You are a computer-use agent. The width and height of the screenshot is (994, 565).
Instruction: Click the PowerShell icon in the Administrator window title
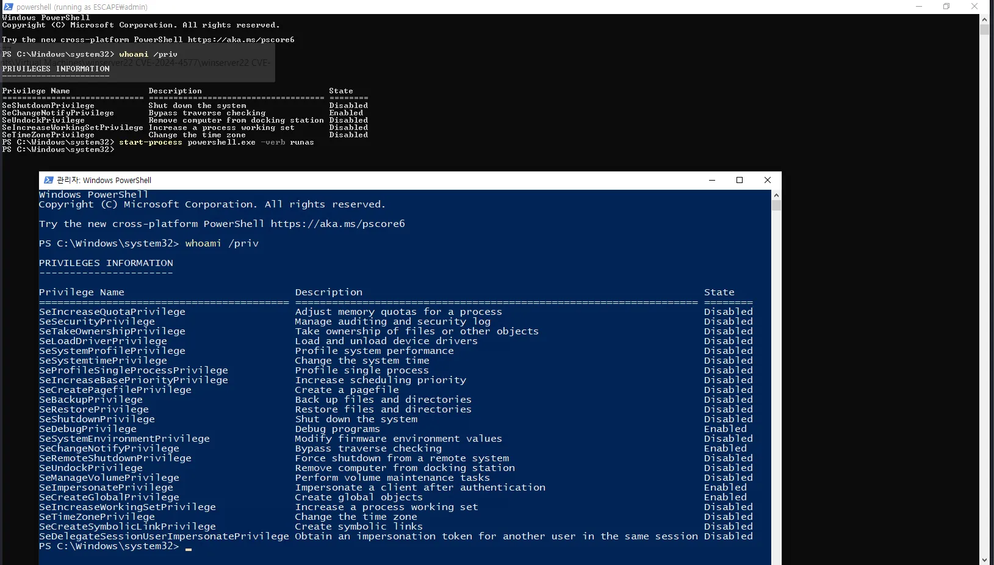49,180
